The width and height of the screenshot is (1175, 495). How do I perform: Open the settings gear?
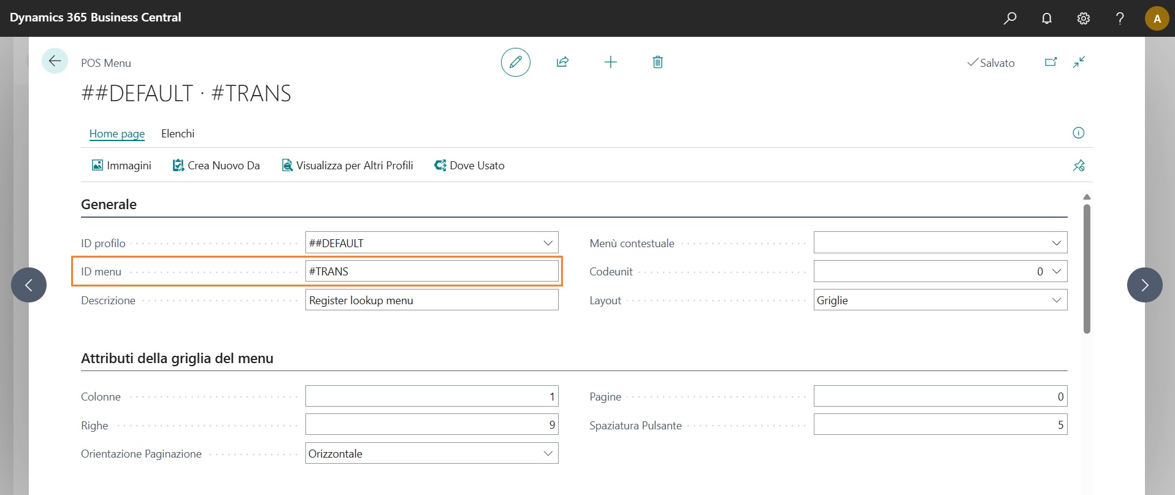tap(1083, 18)
